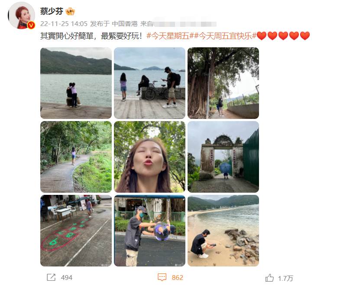Screen dimensions: 340x286
Task: Open photo of old stone gate with umbrella
Action: pyautogui.click(x=223, y=157)
